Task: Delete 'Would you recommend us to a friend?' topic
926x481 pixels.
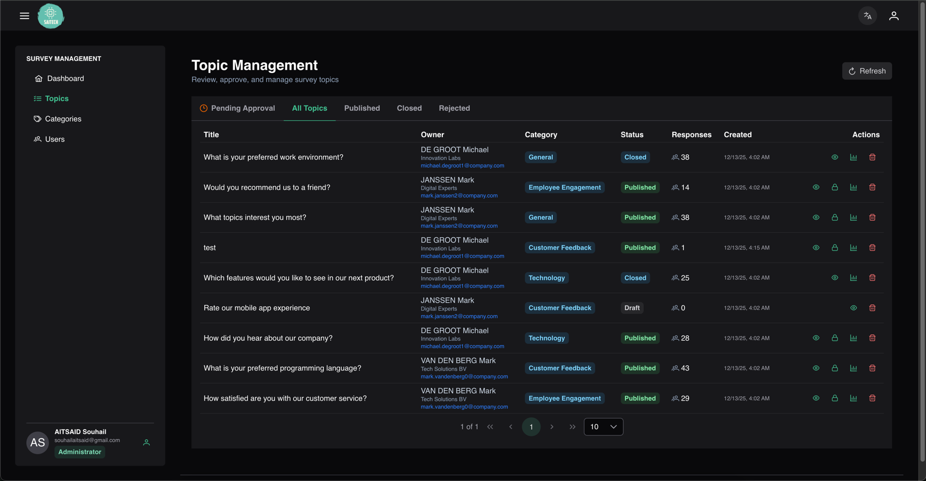Action: [x=872, y=187]
